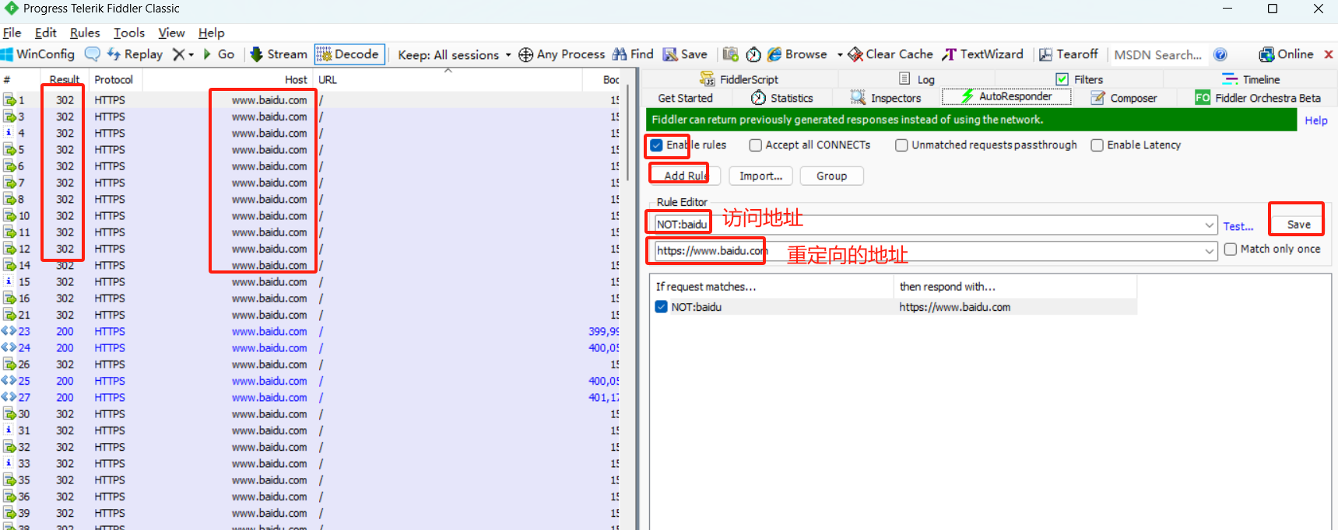1338x530 pixels.
Task: Click the Online status icon
Action: point(1267,54)
